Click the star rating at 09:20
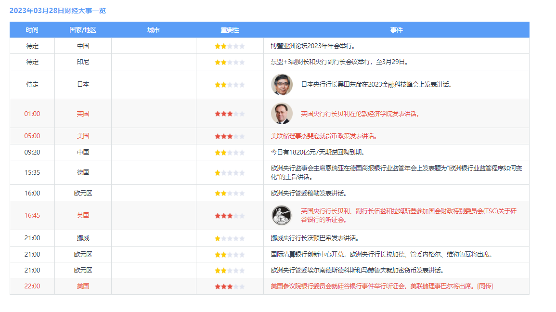 [230, 153]
